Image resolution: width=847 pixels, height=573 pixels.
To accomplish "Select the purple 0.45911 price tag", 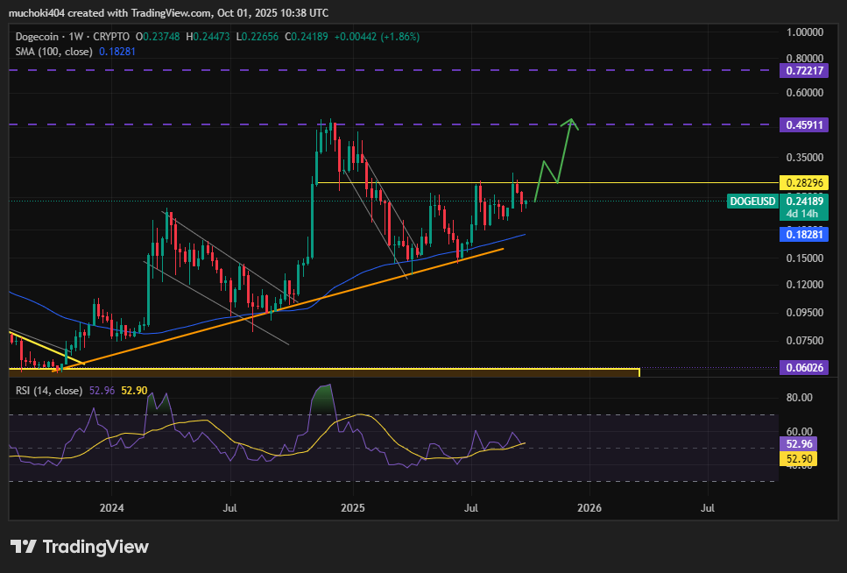I will coord(803,125).
